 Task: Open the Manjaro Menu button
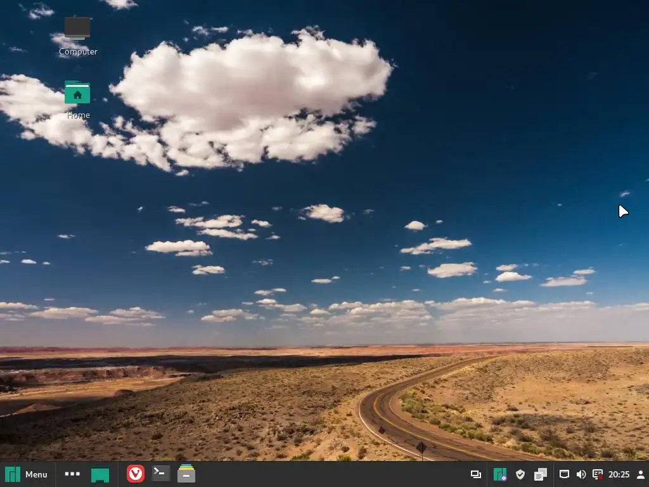tap(26, 474)
